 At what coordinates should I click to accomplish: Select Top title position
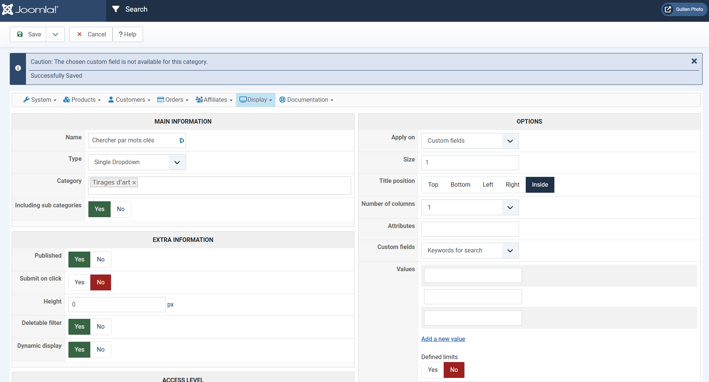click(x=433, y=185)
